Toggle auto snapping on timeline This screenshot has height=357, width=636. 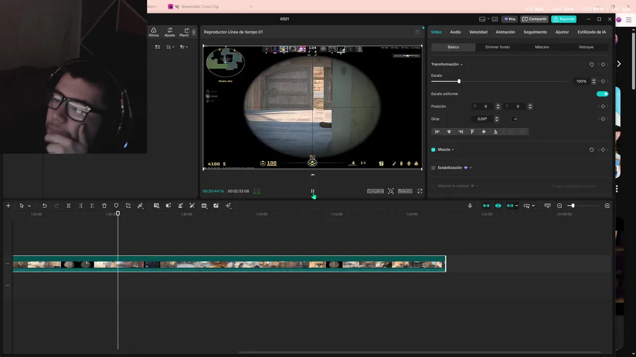(498, 206)
